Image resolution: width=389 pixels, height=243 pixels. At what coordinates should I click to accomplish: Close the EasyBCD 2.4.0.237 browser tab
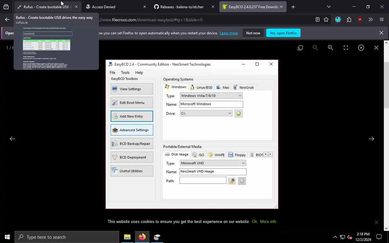(281, 7)
